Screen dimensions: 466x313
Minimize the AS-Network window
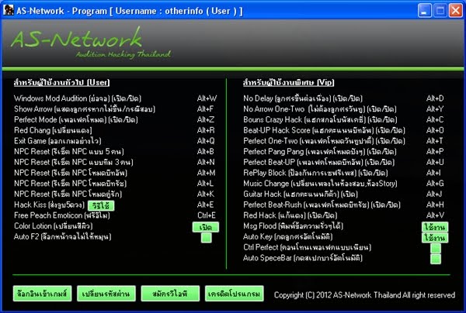coord(425,11)
